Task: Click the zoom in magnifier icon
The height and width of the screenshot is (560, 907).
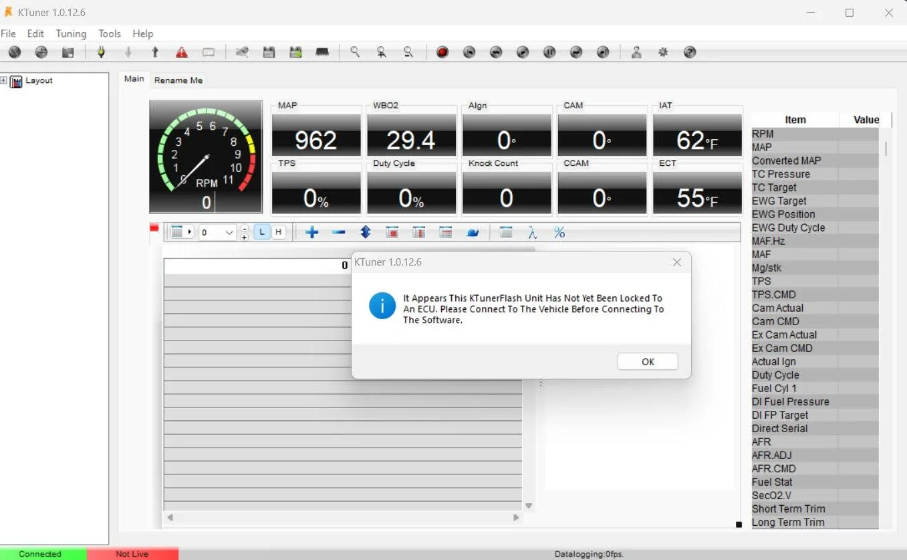Action: (382, 52)
